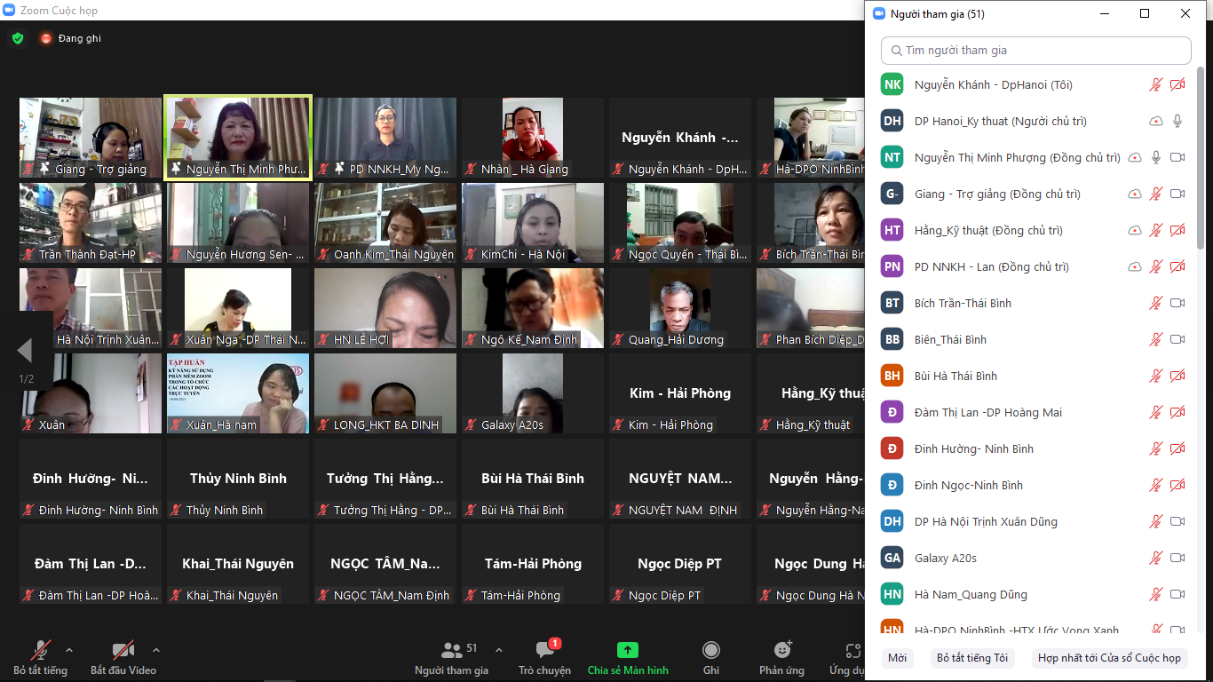Click video-off icon for Đinh Hường- Ninh Bình row

point(1177,449)
